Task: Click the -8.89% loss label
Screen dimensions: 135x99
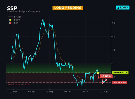Action: pos(106,76)
